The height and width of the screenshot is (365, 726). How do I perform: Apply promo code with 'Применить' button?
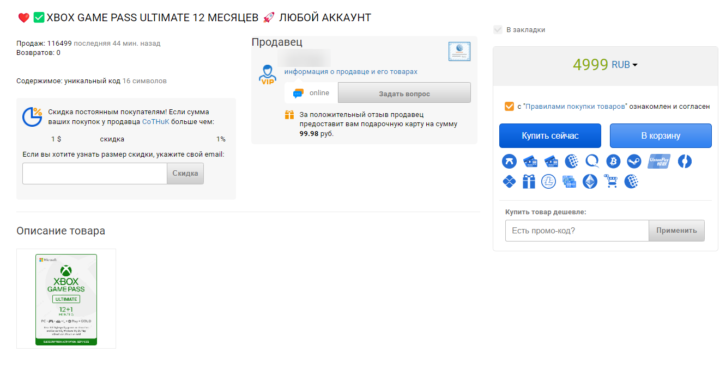point(676,230)
